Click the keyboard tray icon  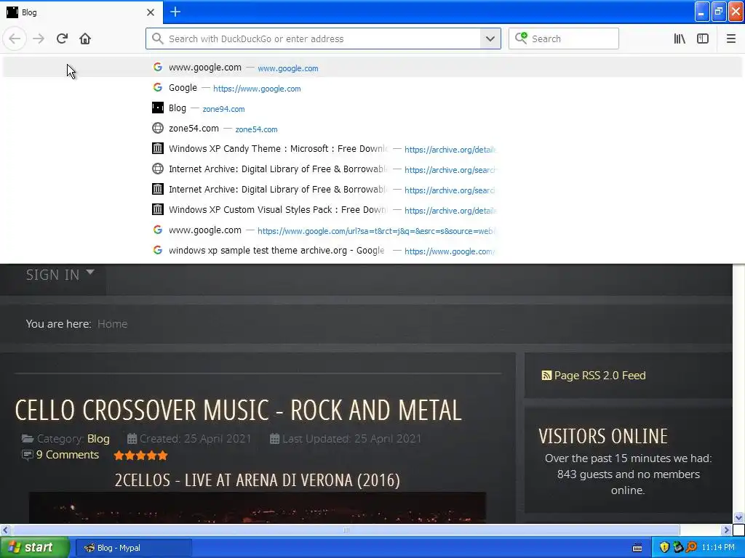tap(637, 548)
